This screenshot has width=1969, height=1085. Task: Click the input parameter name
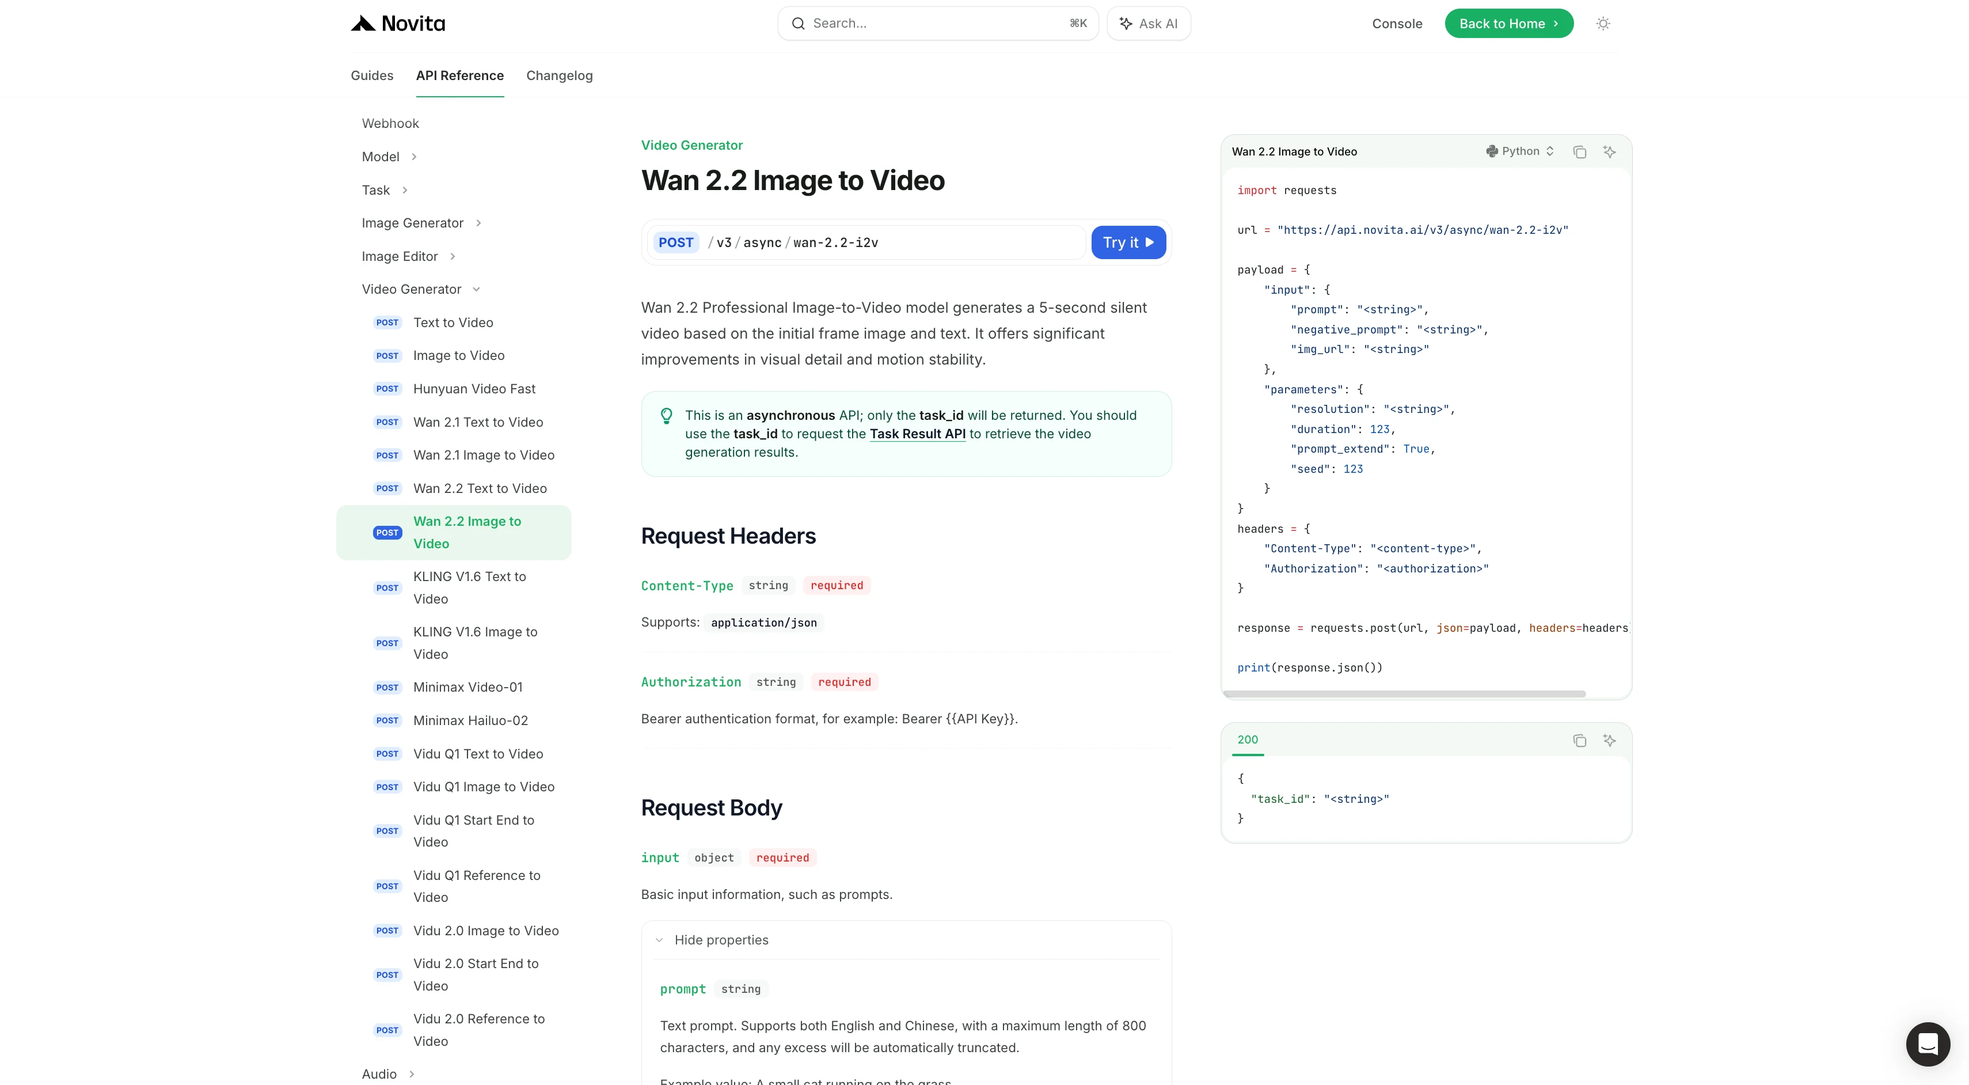click(660, 858)
